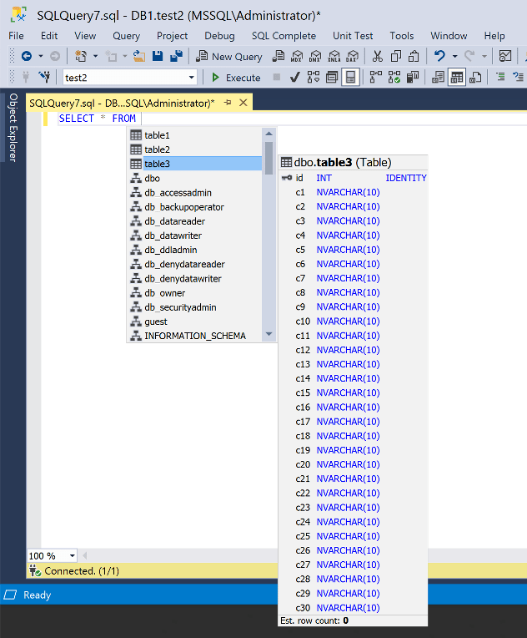Screen dimensions: 527x638
Task: Open the Edit menu
Action: 49,36
